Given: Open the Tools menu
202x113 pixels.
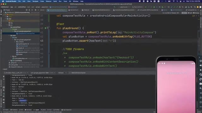Looking at the screenshot, I should tap(65, 1).
